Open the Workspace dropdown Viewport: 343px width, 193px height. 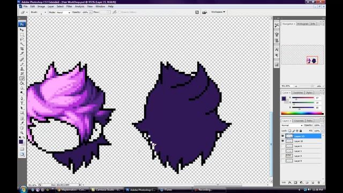(218, 12)
